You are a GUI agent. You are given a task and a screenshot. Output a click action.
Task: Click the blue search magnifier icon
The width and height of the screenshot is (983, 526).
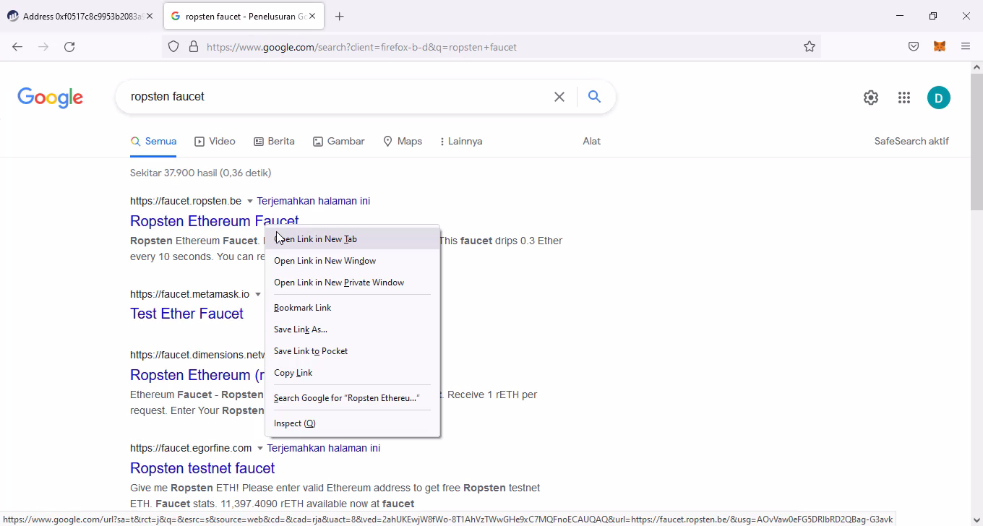(x=594, y=97)
